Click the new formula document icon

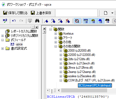tap(106, 13)
